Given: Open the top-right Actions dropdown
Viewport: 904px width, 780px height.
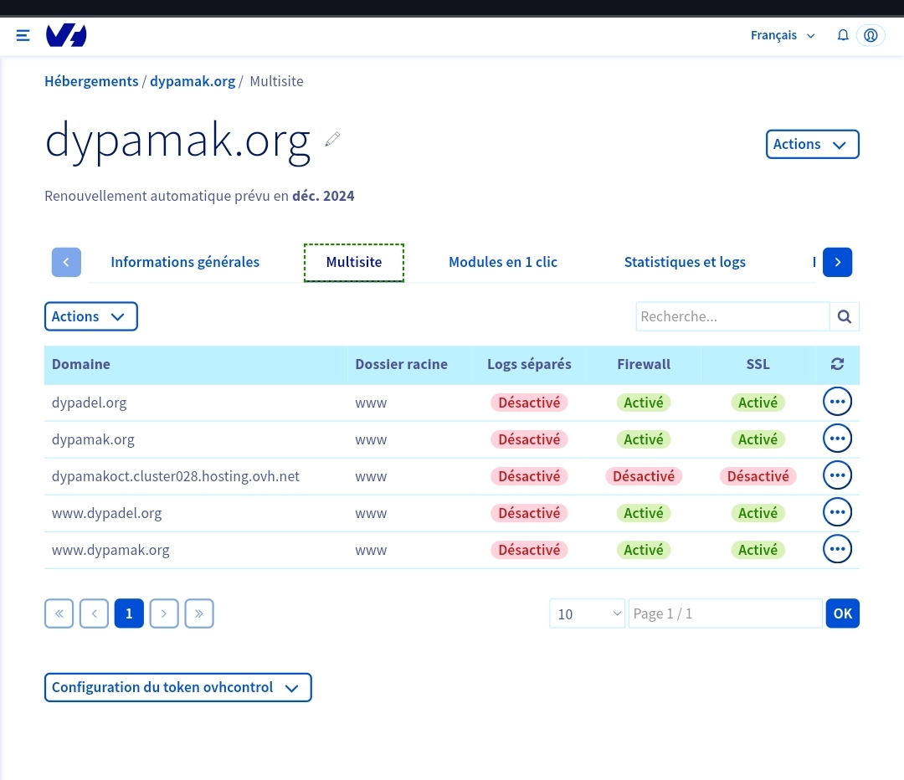Looking at the screenshot, I should point(812,144).
